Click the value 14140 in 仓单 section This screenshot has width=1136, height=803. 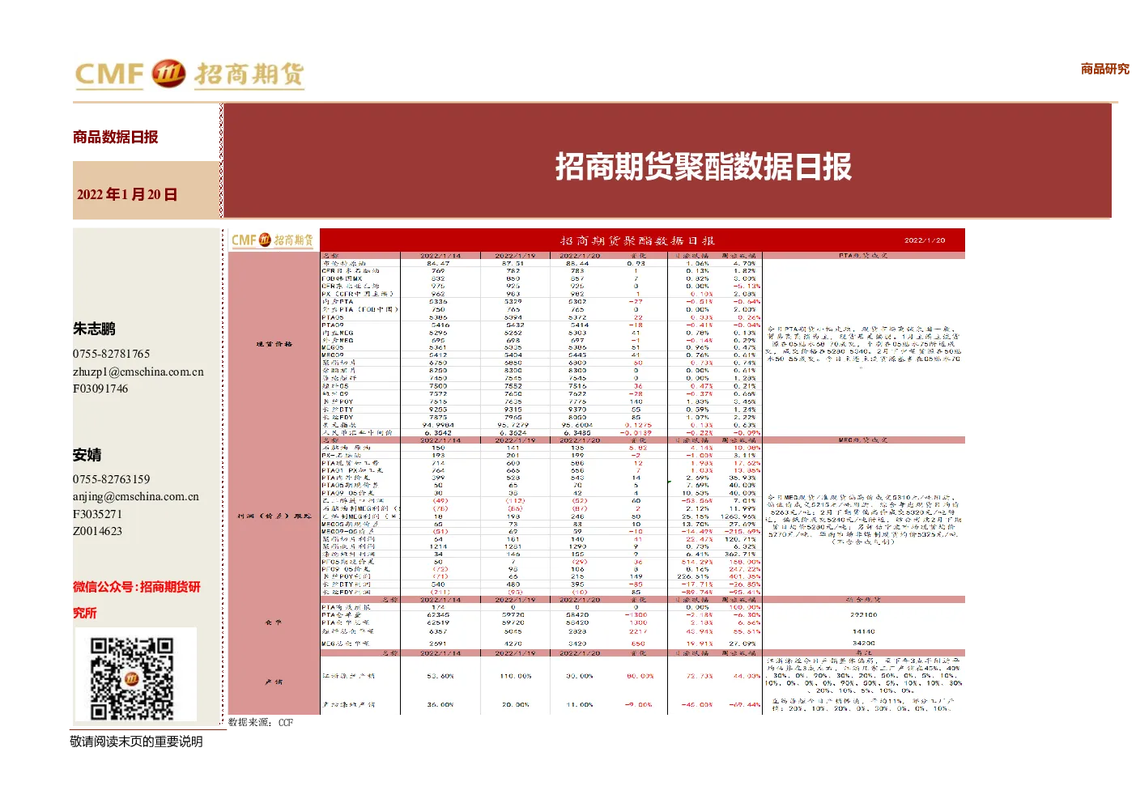tap(863, 631)
